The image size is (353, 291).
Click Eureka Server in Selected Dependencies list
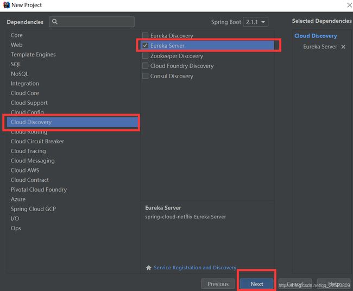(x=320, y=47)
